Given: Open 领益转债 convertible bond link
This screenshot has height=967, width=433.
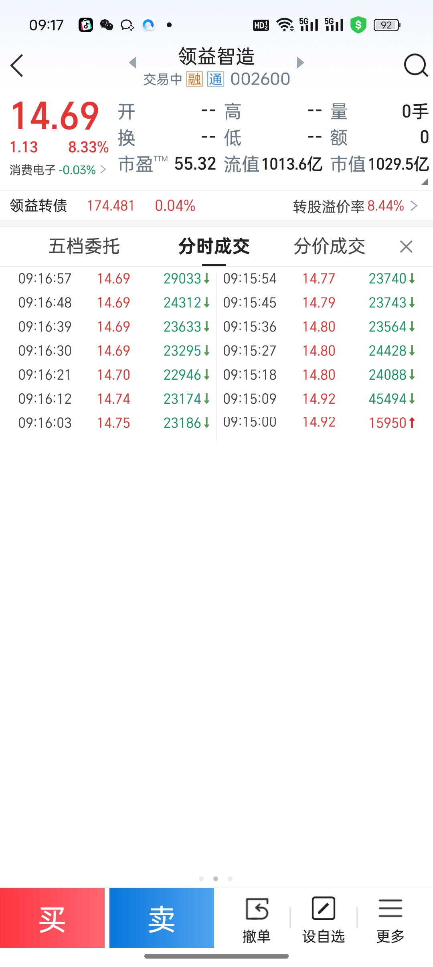Looking at the screenshot, I should [38, 206].
